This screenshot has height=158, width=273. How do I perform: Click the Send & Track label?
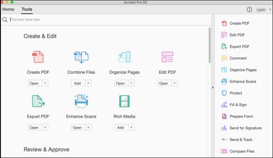241,140
